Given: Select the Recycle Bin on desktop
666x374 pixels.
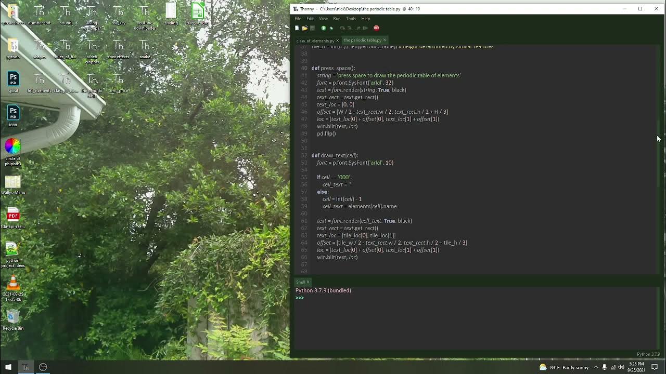Looking at the screenshot, I should point(13,319).
